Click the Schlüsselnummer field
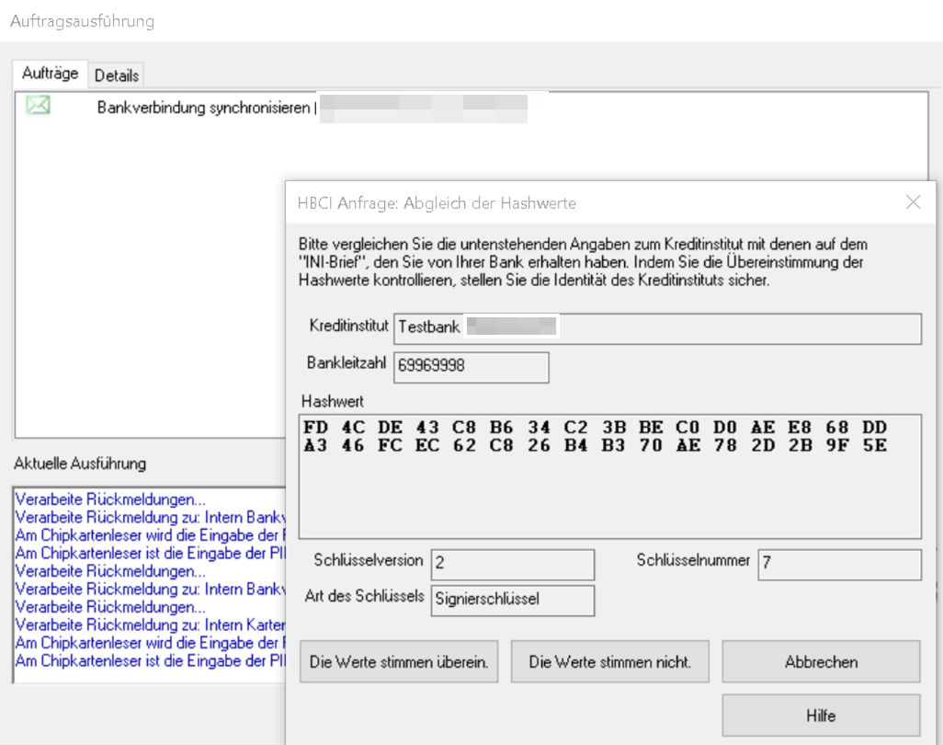Viewport: 943px width, 745px height. 838,565
